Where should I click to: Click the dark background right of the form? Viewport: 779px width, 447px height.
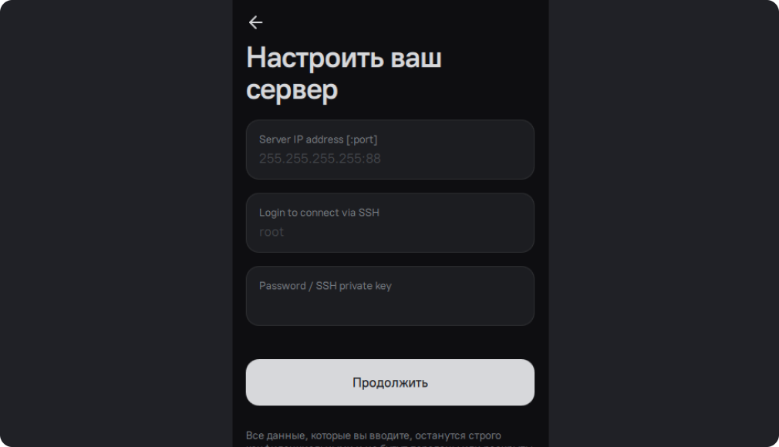click(x=664, y=223)
